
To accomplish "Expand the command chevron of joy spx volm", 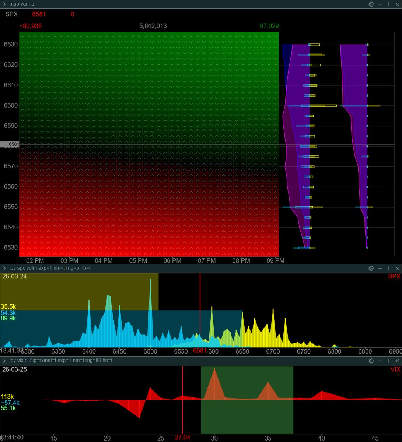I will pos(4,268).
